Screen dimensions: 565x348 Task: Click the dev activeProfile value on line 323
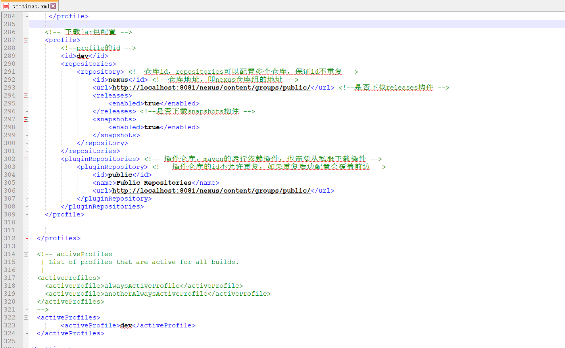pos(126,325)
